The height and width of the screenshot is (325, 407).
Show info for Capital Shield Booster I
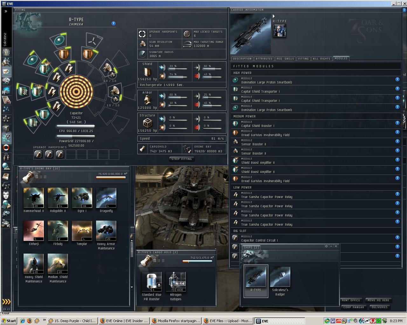397,123
